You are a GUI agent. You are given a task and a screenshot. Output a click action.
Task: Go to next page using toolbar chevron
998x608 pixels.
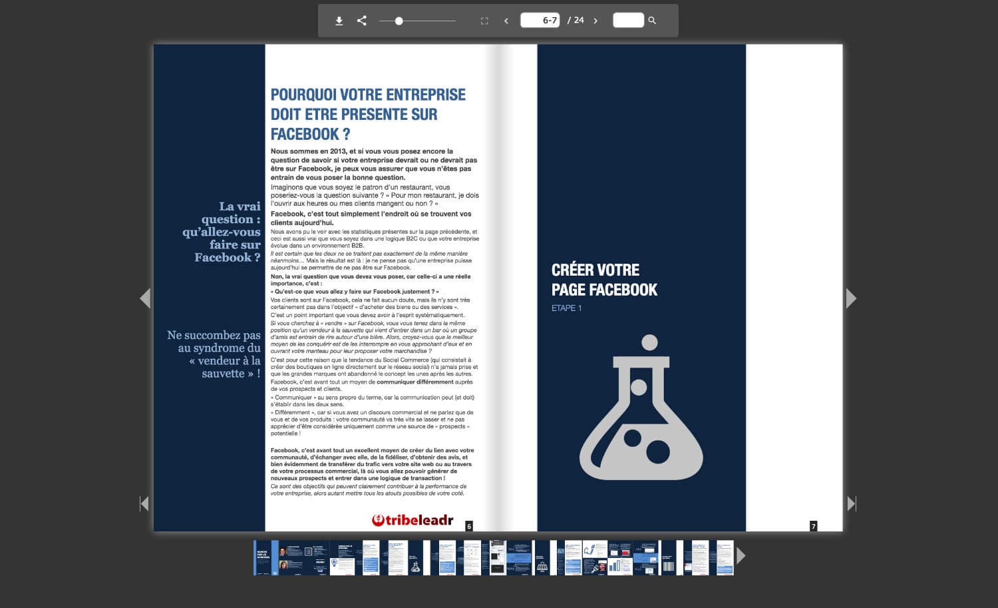pyautogui.click(x=595, y=21)
